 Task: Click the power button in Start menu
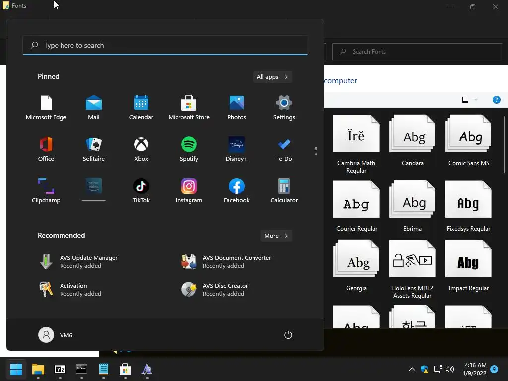point(288,335)
